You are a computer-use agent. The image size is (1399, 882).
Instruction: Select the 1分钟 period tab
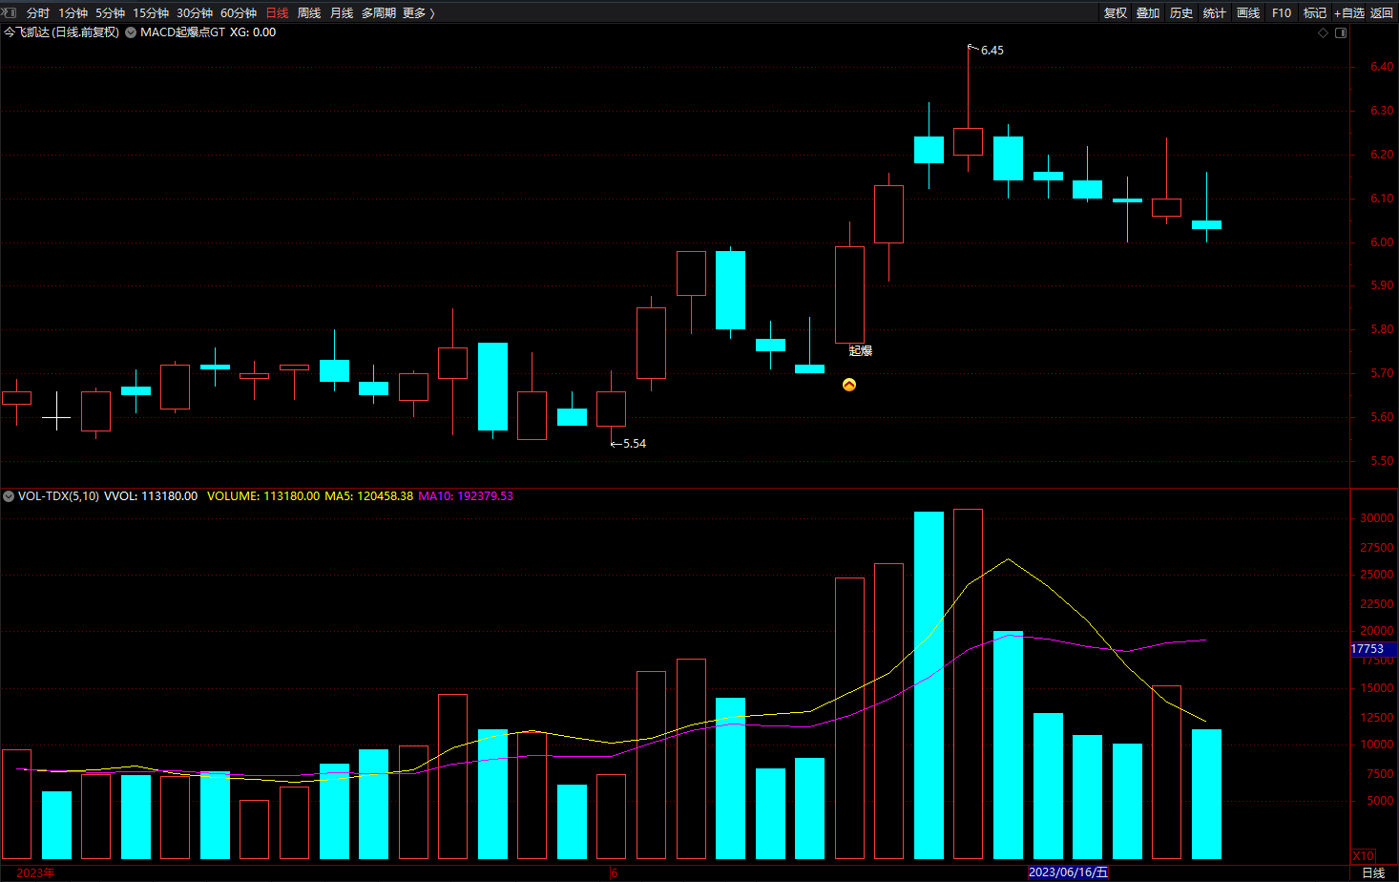pos(73,13)
